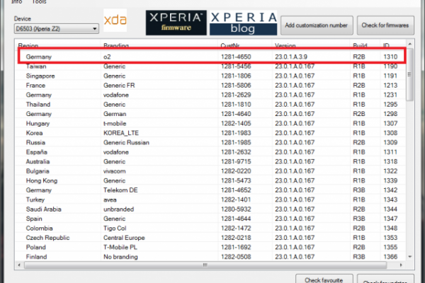Select the España vodafone row
Screen dimensions: 425x283
tap(211, 152)
